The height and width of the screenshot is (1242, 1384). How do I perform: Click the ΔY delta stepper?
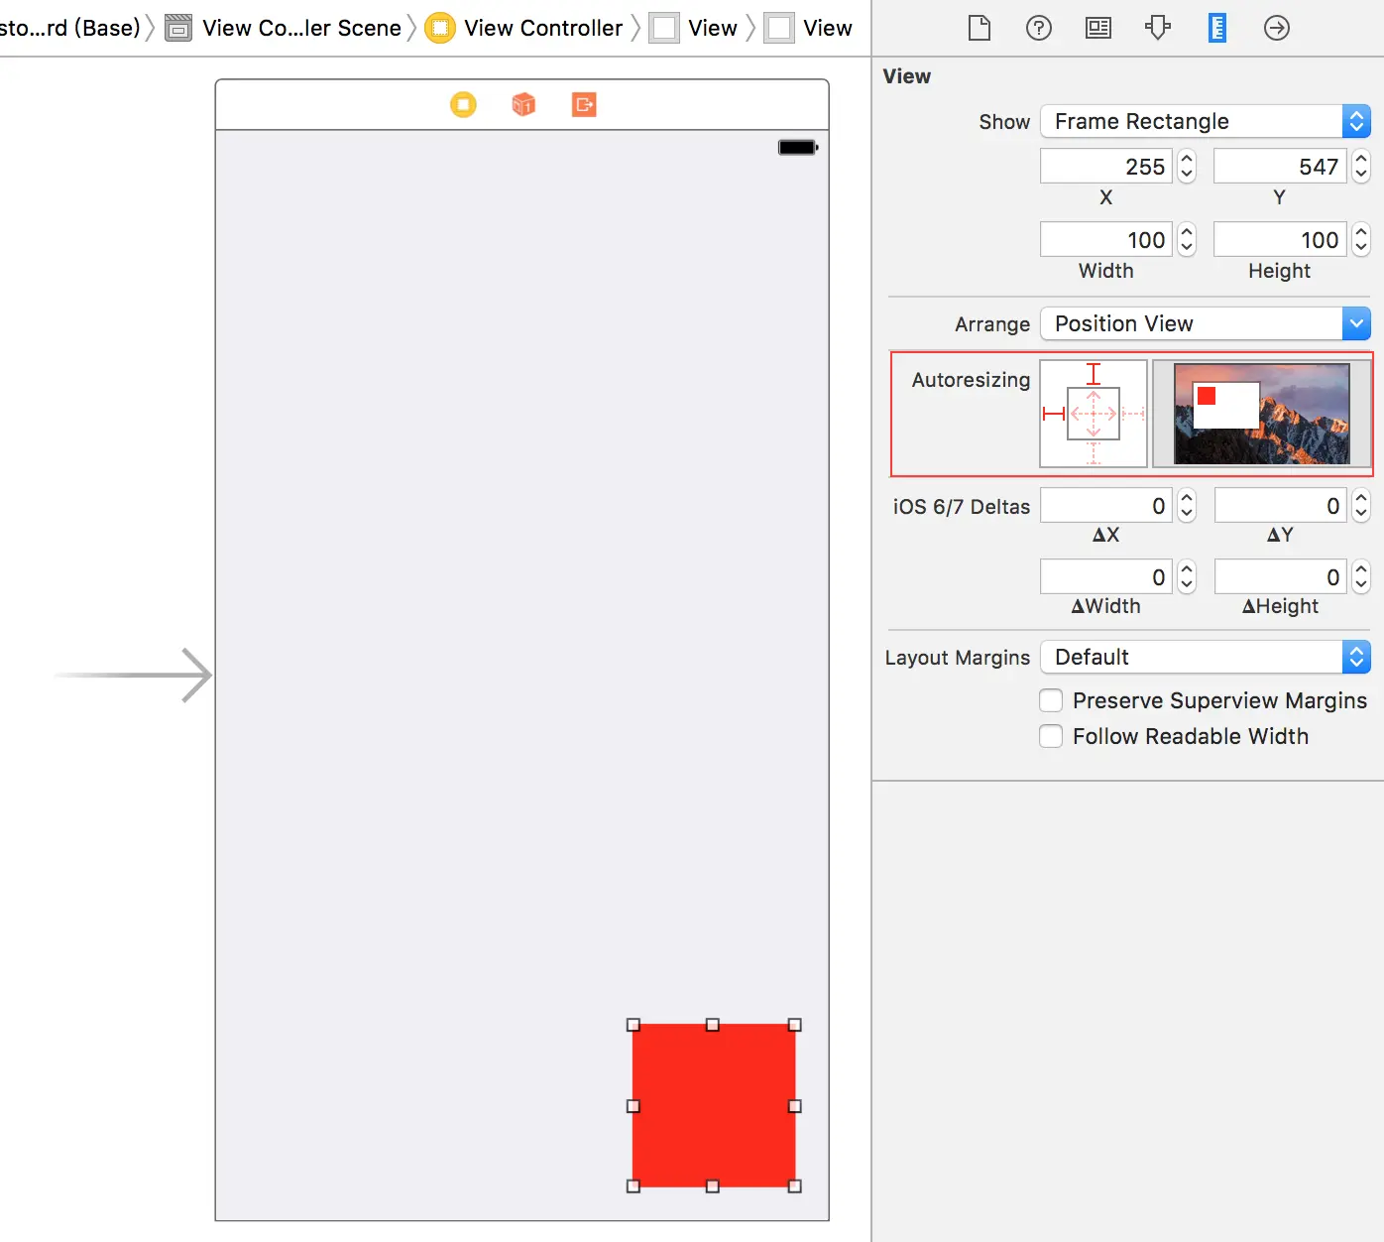1361,506
